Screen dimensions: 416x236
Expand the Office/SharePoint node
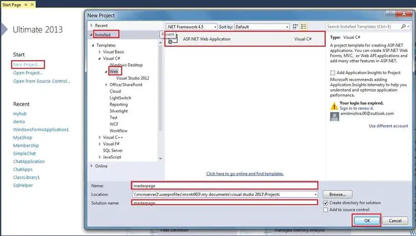(106, 85)
